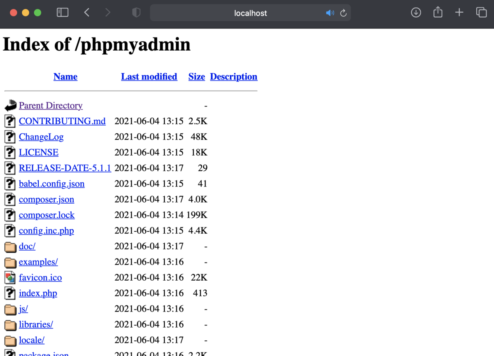Open the composer.lock link

47,215
